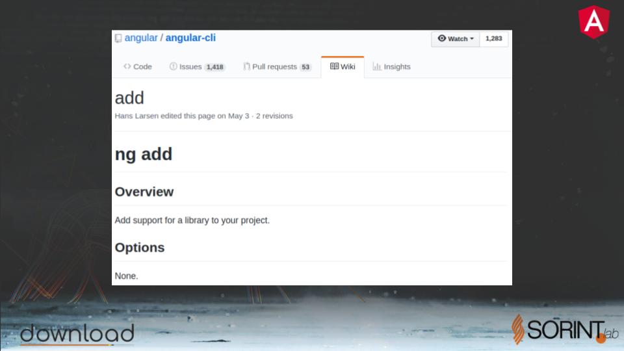This screenshot has width=624, height=351.
Task: Switch to the Code tab
Action: click(138, 66)
